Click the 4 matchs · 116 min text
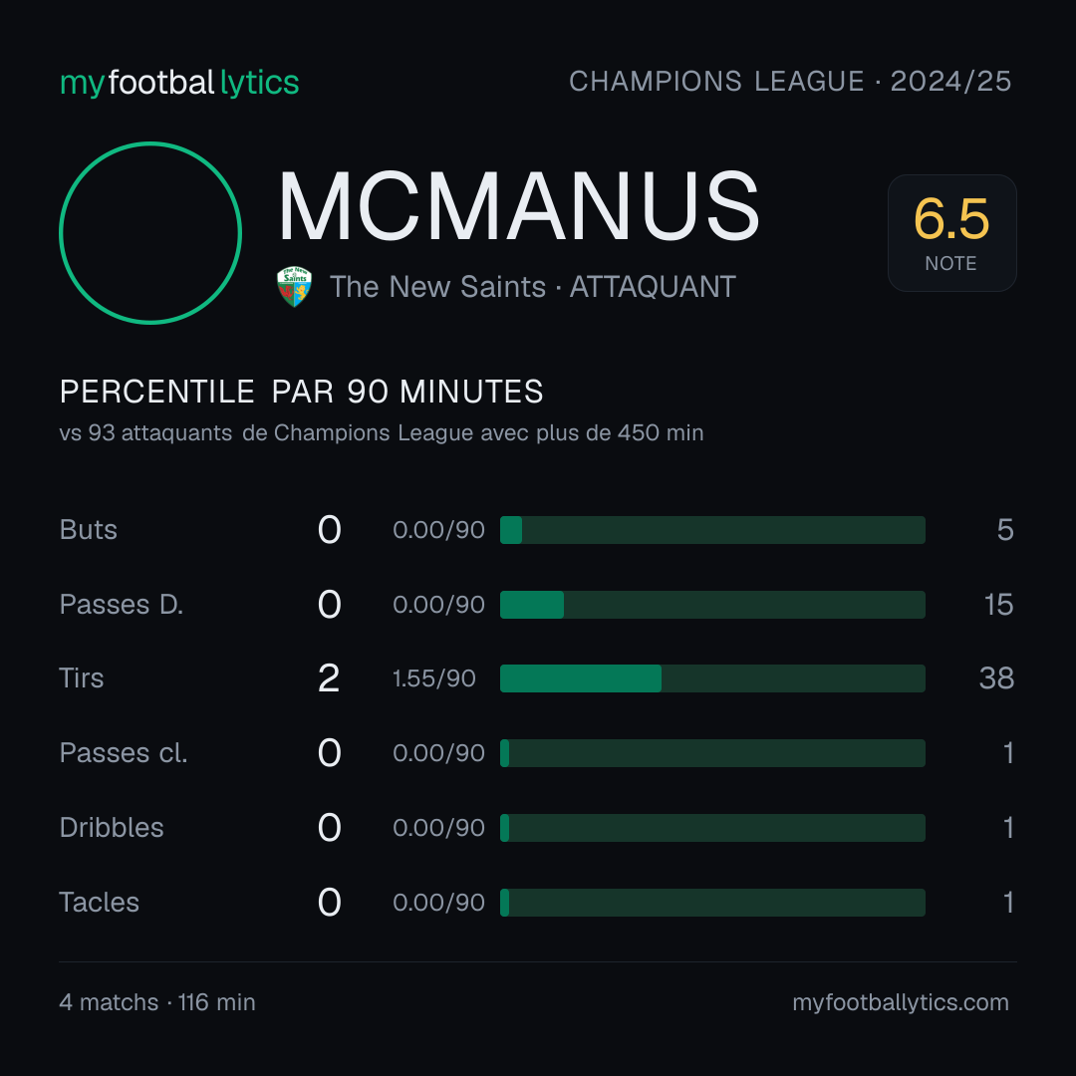The image size is (1076, 1076). (157, 1002)
